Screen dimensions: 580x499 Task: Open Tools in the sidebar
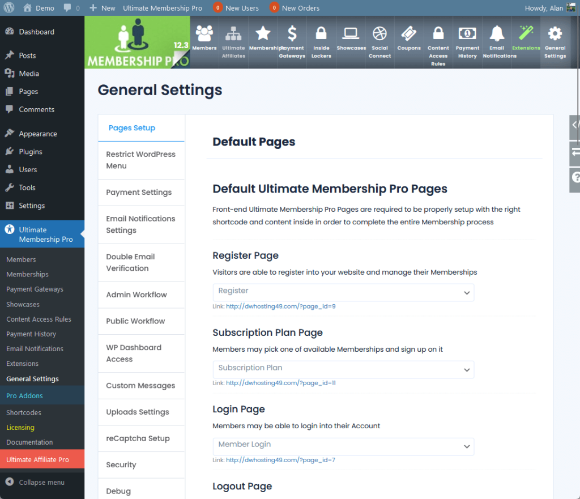pyautogui.click(x=27, y=187)
